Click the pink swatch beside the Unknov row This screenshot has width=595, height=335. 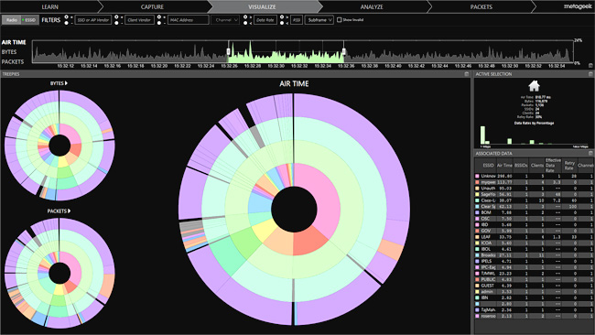pyautogui.click(x=477, y=176)
